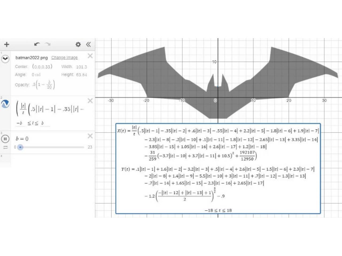Viewport: 342px width, 256px height.
Task: Edit the upper bound b of t
Action: (42, 123)
